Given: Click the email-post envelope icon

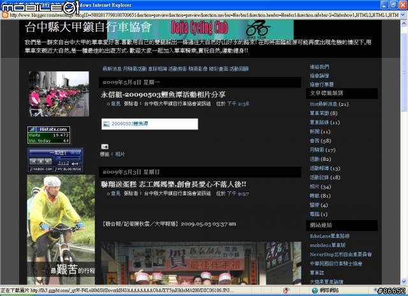Looking at the screenshot, I should (x=105, y=147).
